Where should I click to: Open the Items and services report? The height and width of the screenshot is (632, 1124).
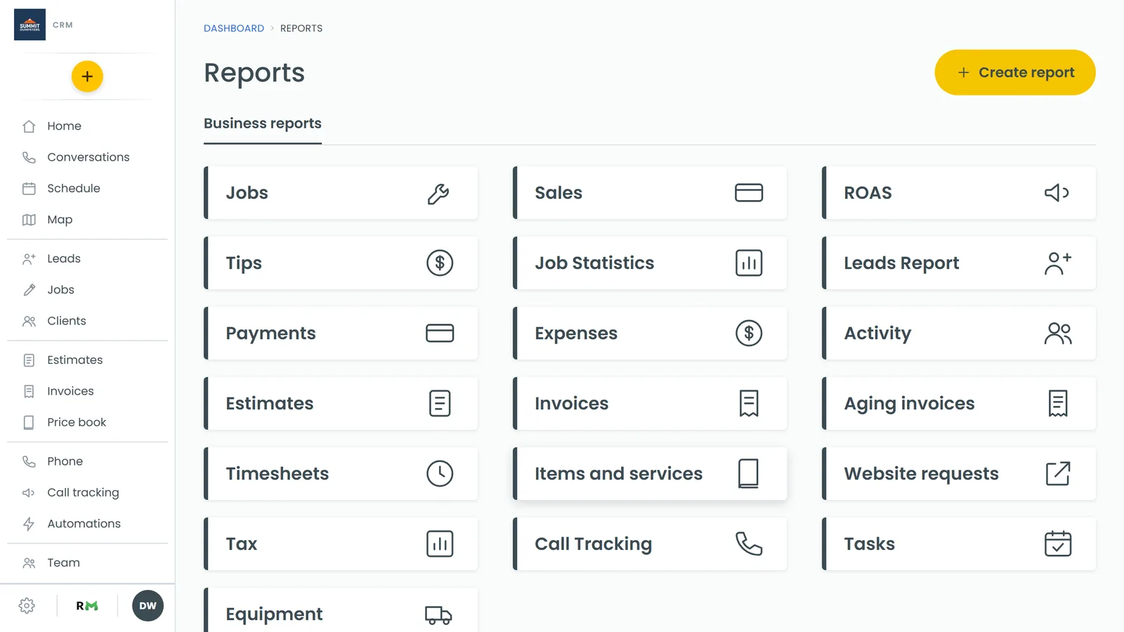[x=650, y=474]
